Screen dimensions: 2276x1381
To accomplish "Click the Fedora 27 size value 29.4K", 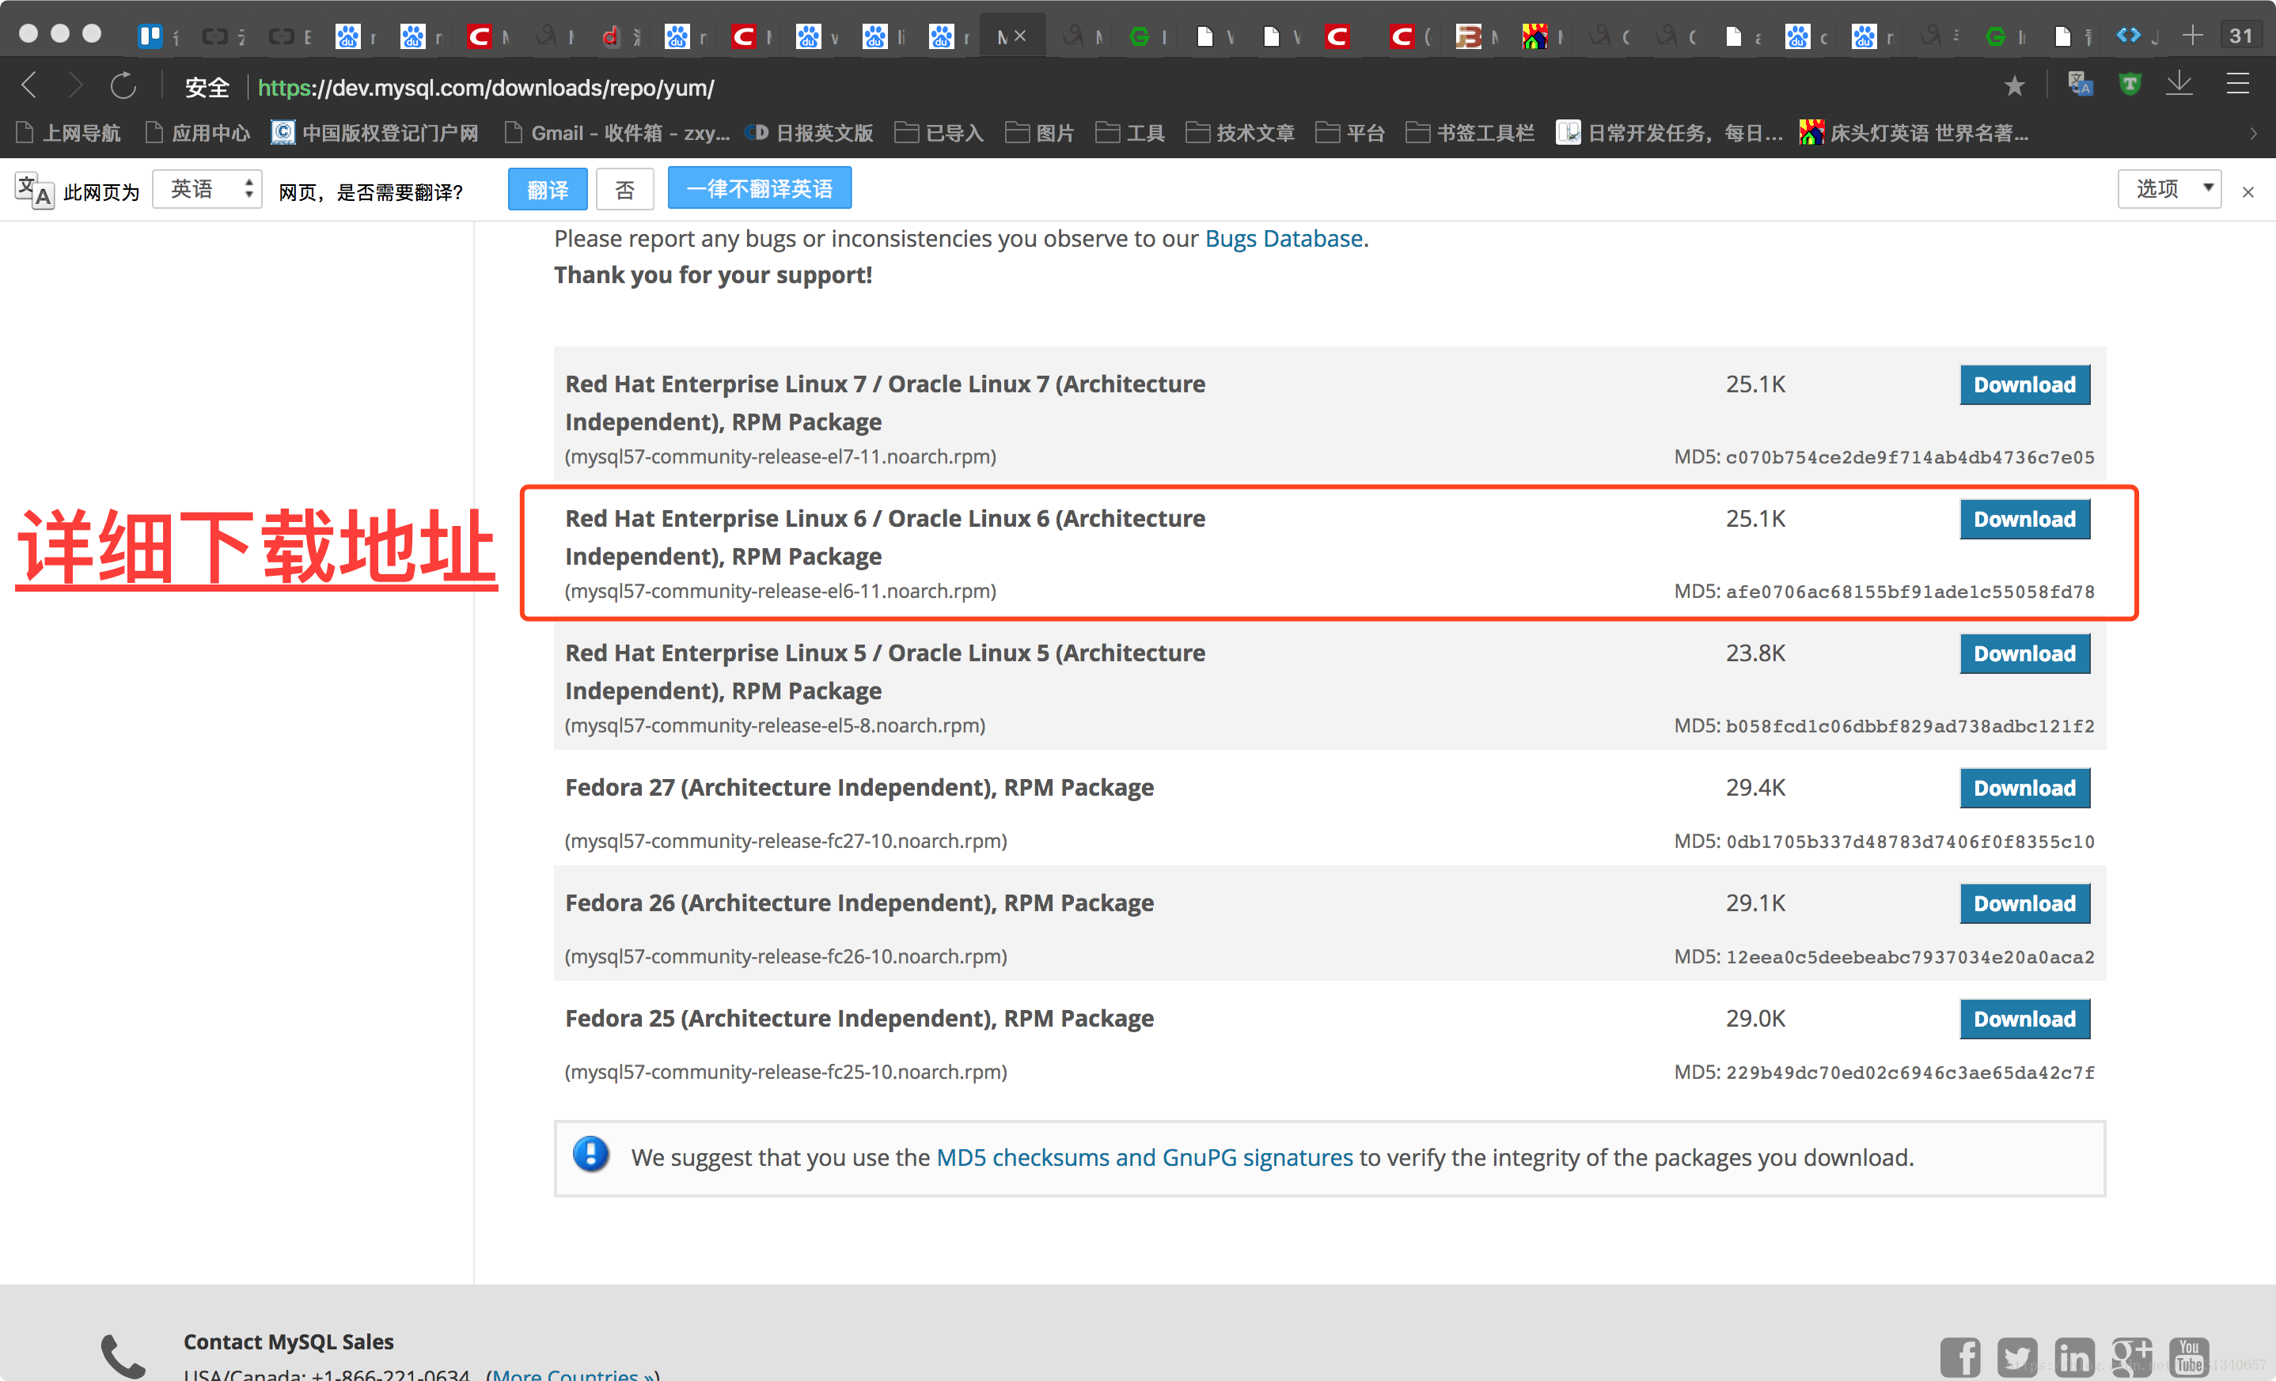I will tap(1755, 788).
